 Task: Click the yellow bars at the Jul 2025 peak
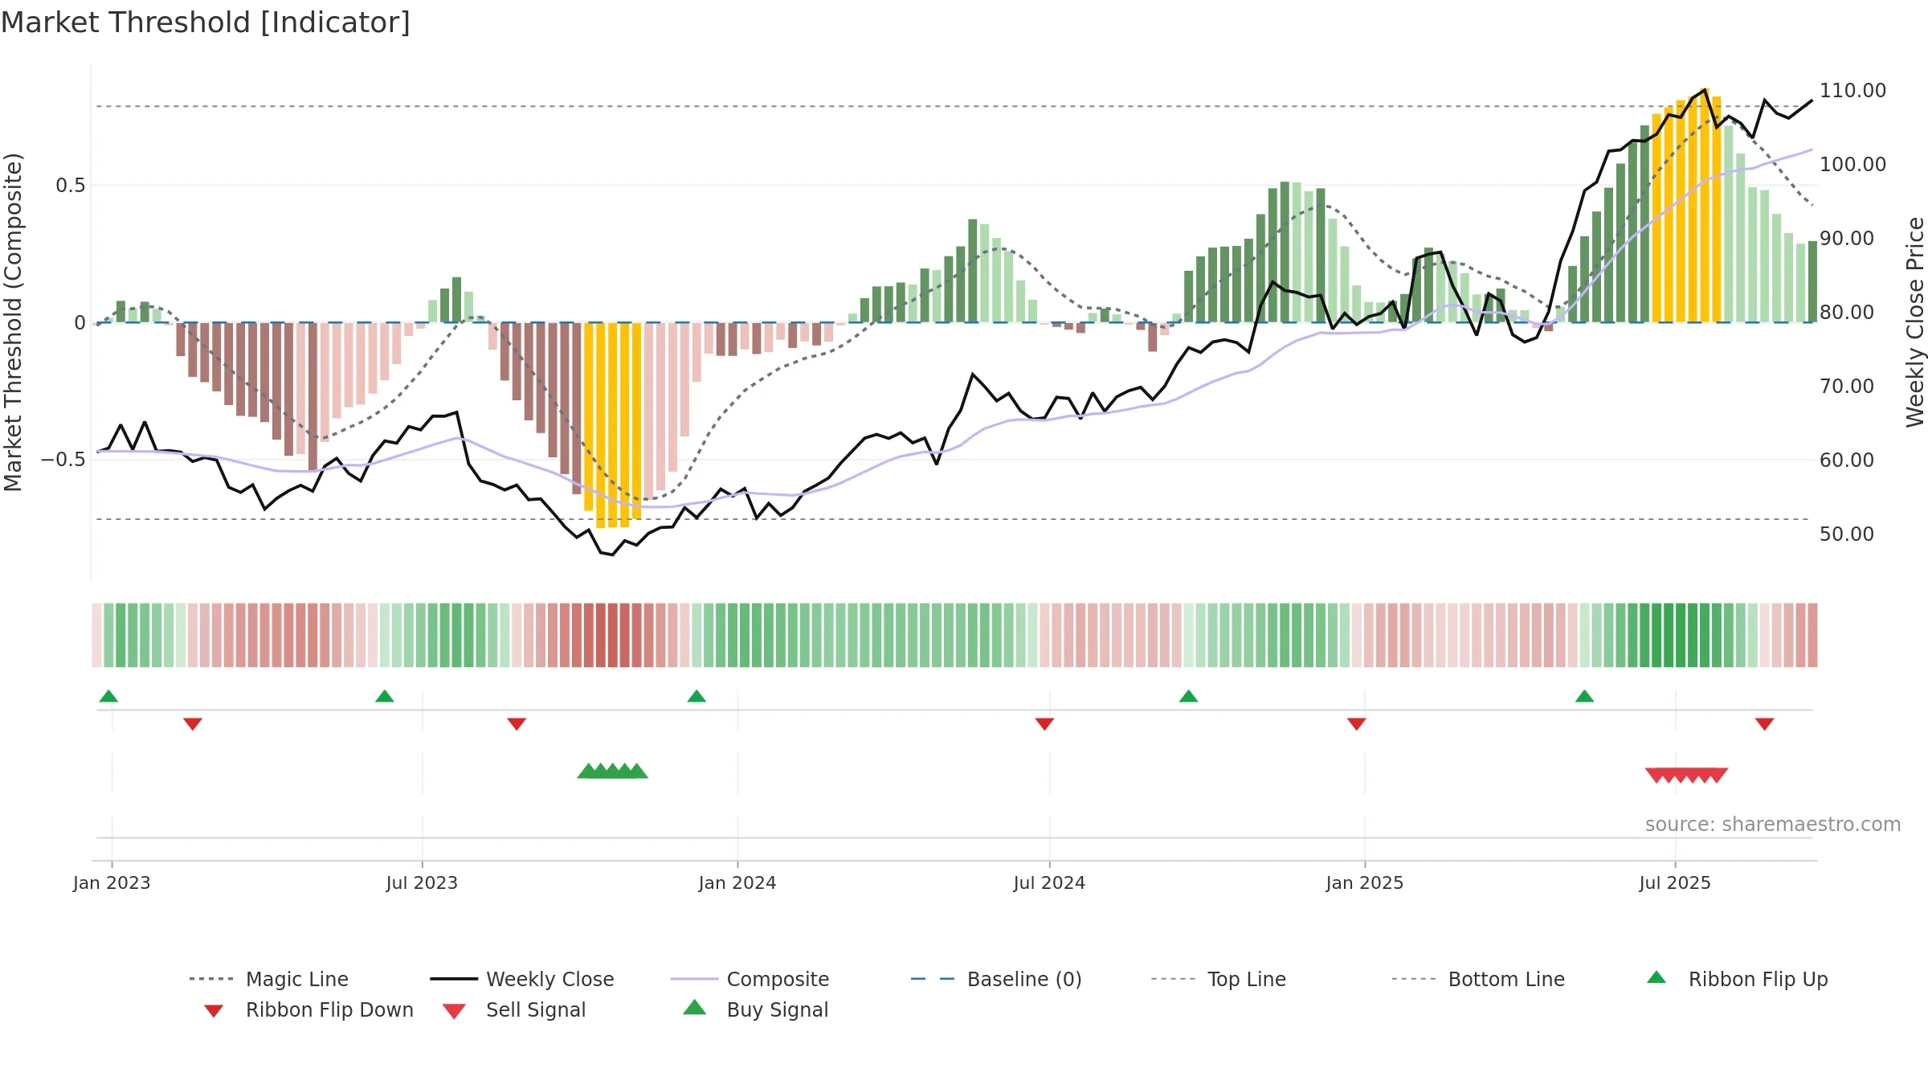pos(1686,205)
